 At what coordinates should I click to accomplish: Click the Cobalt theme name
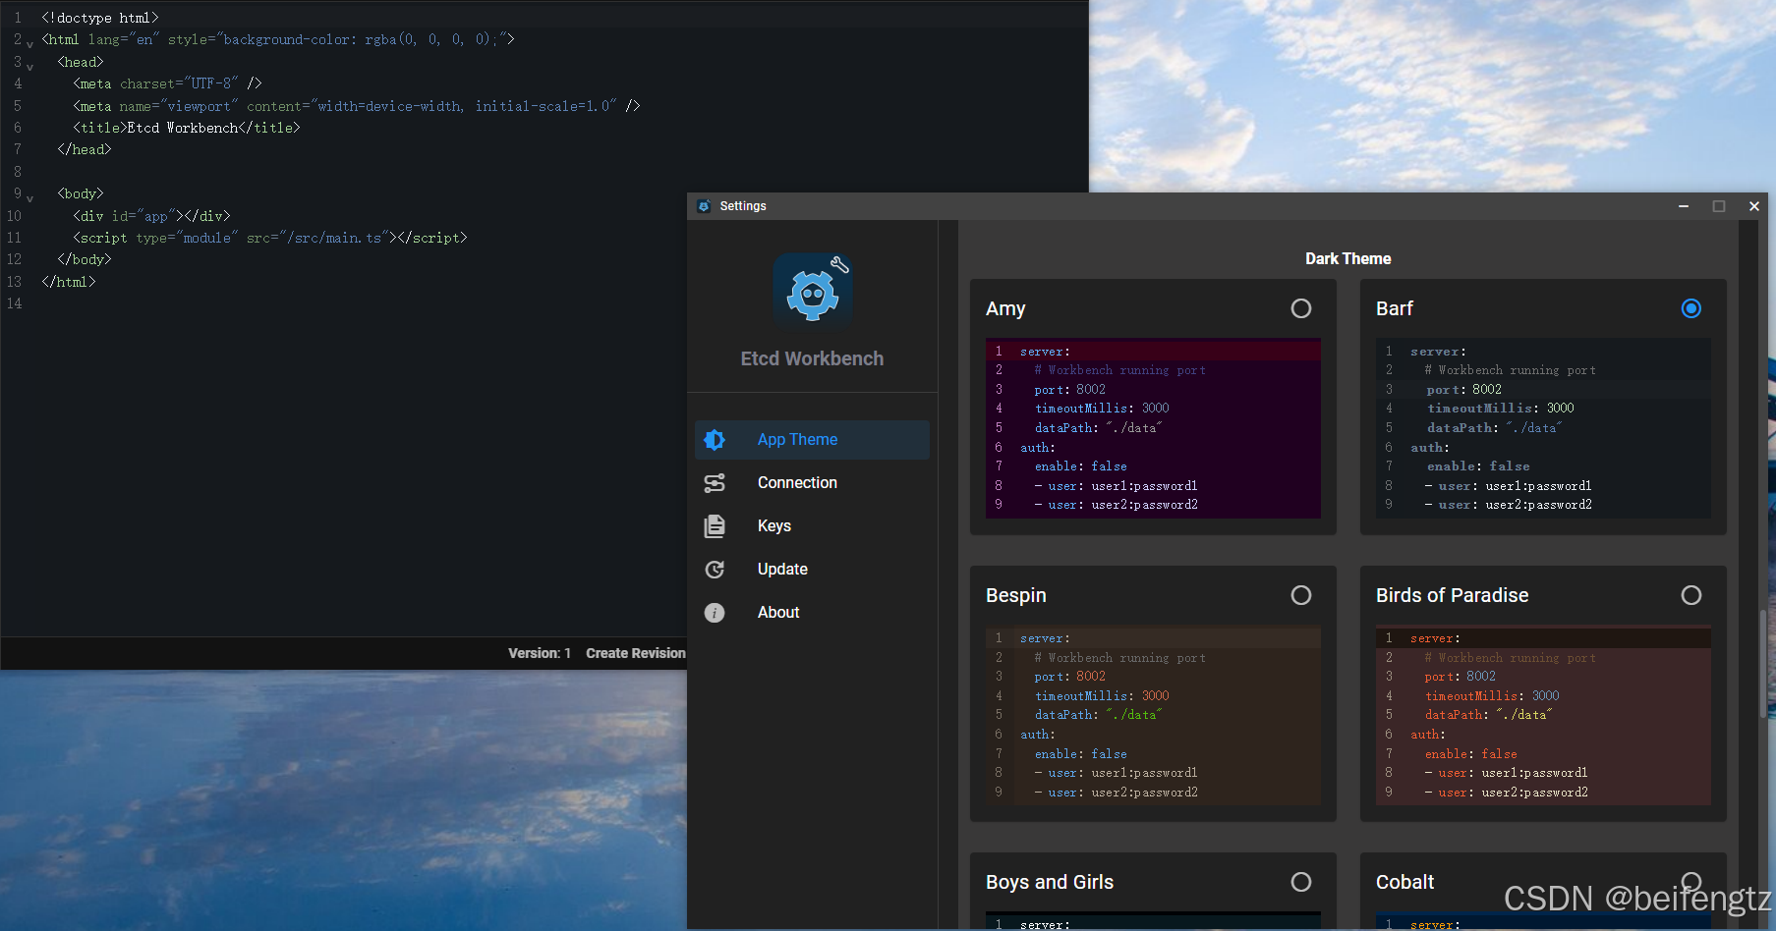click(1404, 882)
